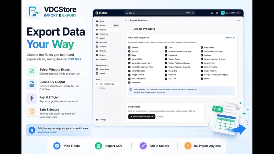Click the Markets globe icon

click(97, 51)
